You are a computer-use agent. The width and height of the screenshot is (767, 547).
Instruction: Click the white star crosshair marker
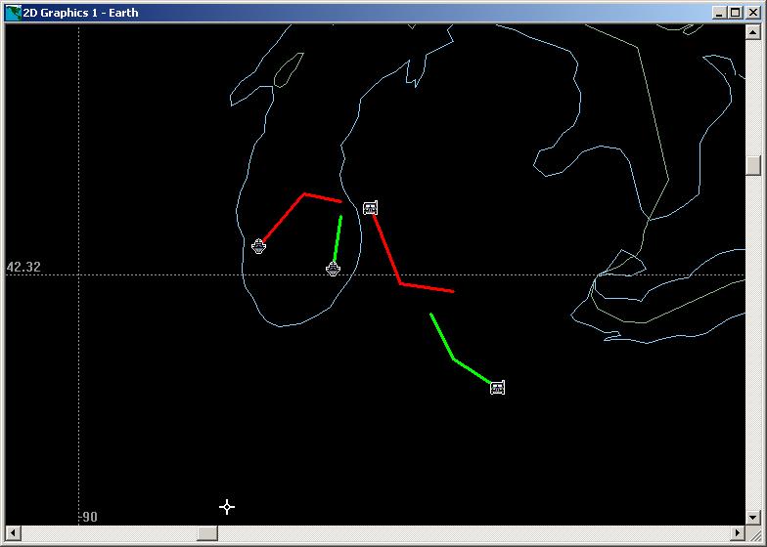(227, 506)
